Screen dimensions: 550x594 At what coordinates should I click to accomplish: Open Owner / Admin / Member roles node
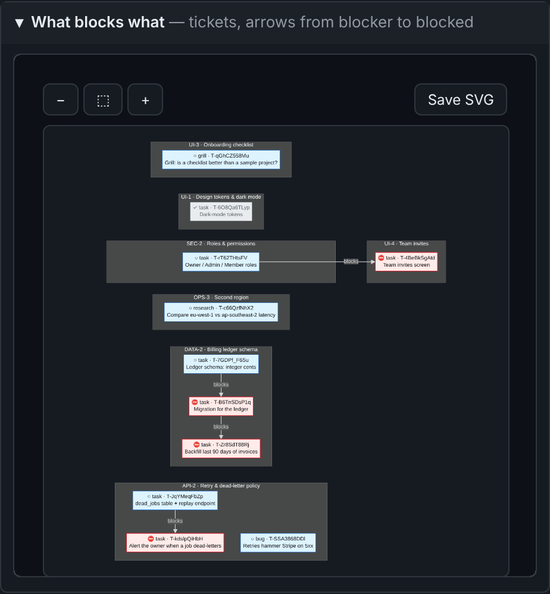tap(221, 262)
